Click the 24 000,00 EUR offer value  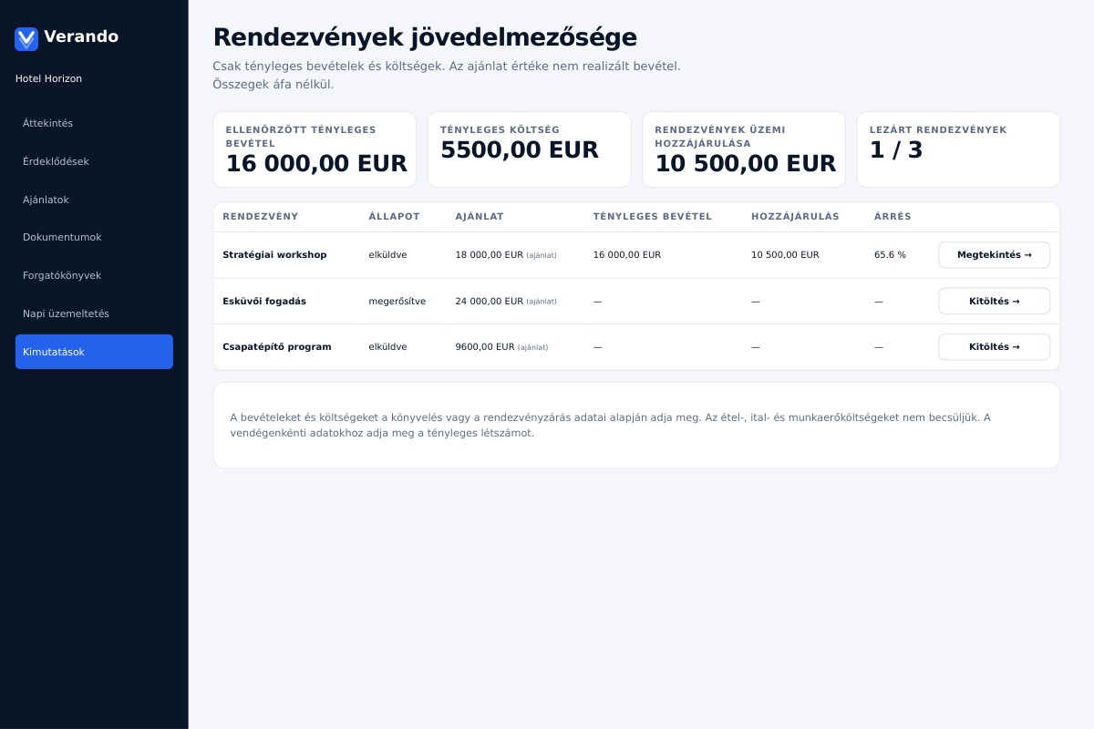(490, 302)
